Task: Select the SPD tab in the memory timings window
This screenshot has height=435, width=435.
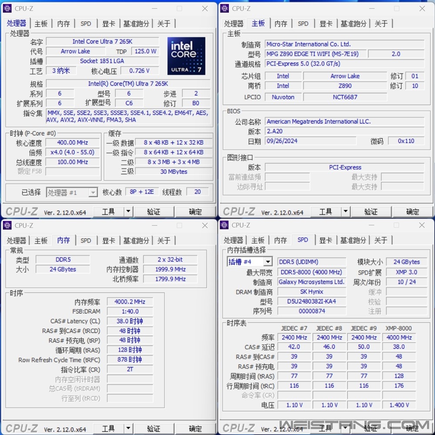Action: (86, 241)
